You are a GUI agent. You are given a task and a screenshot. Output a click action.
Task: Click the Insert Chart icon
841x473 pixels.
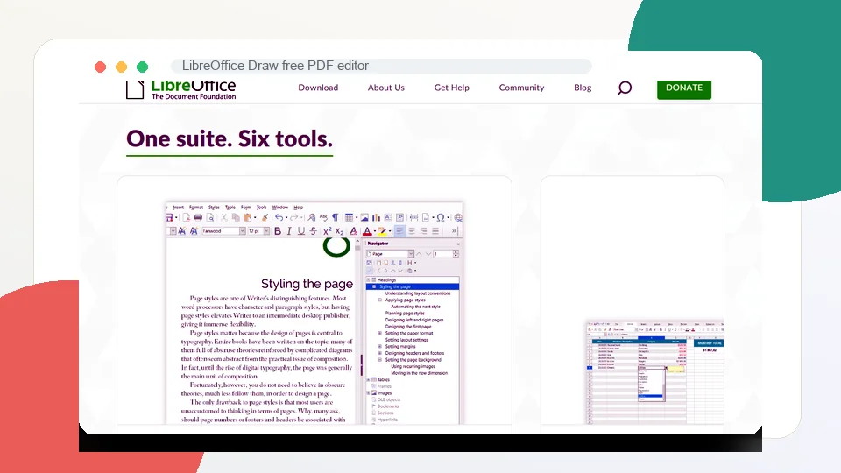(x=376, y=217)
